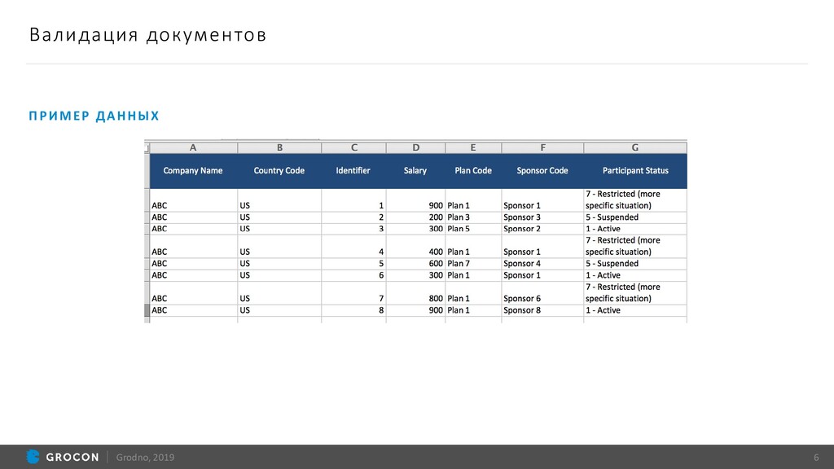The width and height of the screenshot is (834, 469).
Task: Click the slide number 6 in footer
Action: 816,458
